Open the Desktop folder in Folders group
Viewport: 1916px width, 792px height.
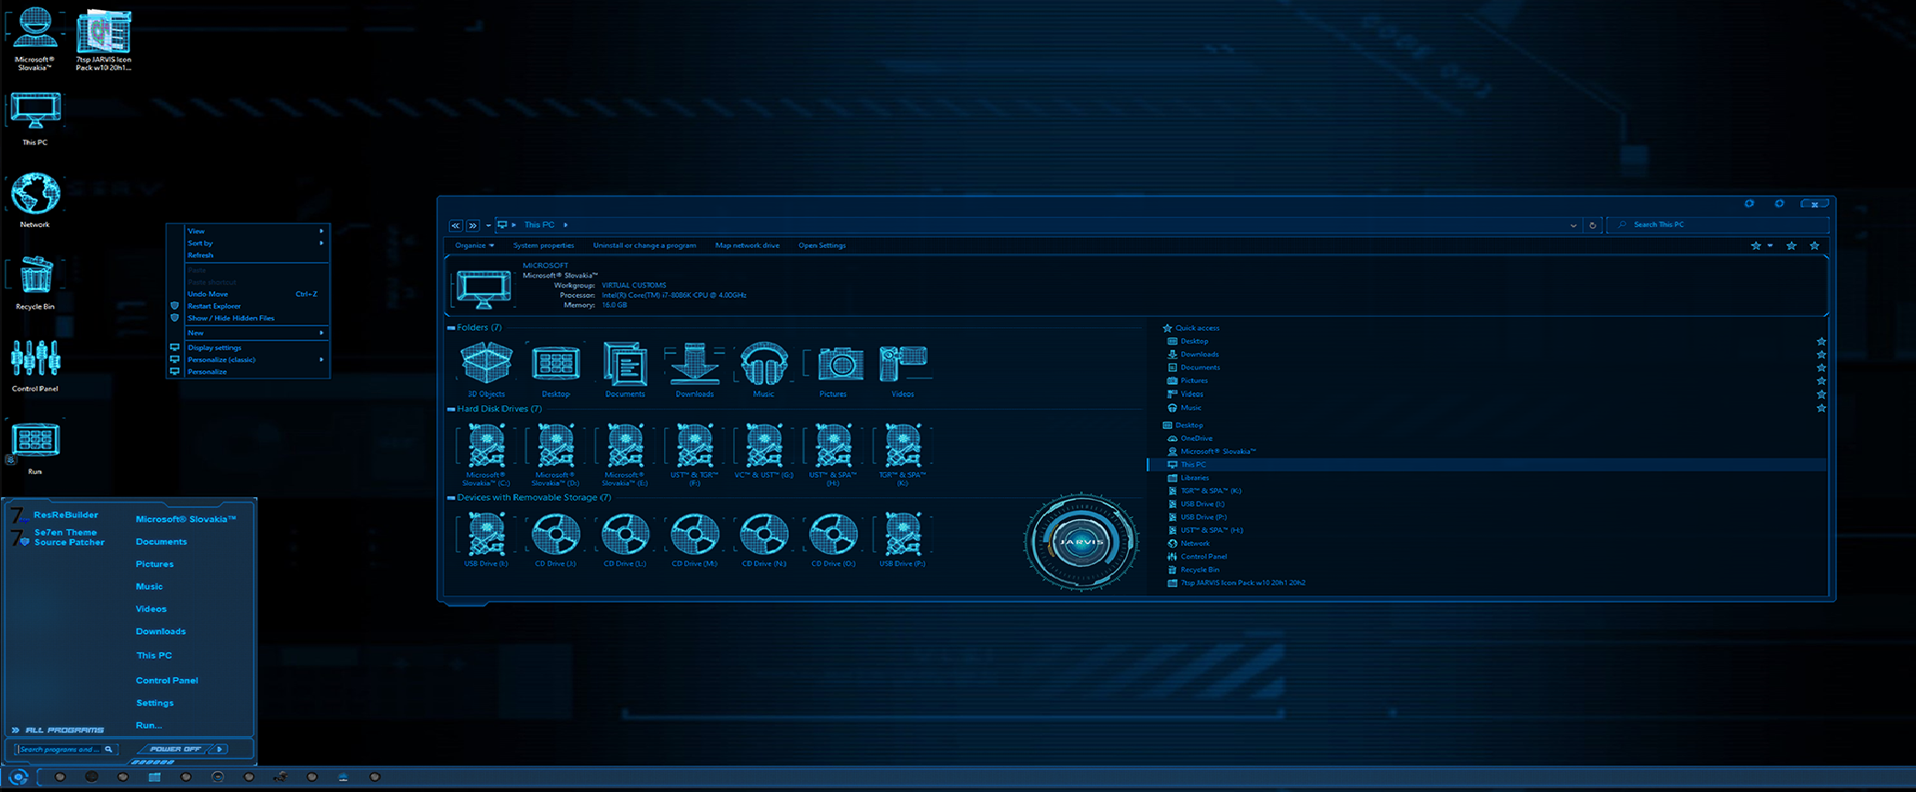pyautogui.click(x=556, y=363)
